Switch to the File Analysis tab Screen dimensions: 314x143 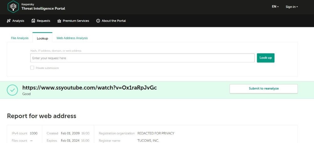(20, 38)
